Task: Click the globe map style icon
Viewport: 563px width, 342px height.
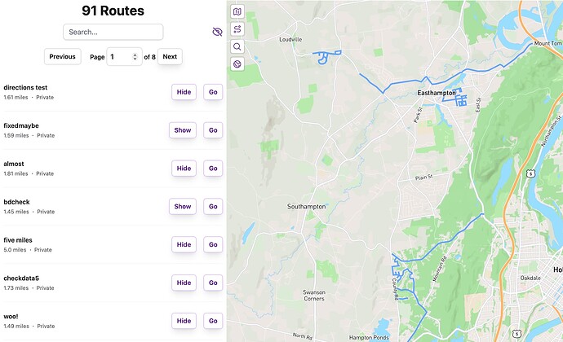Action: (237, 64)
